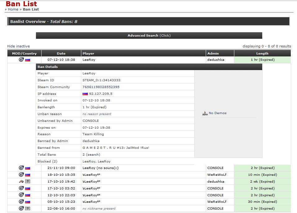Click the '1 hr (Expired)' length cell in top row
This screenshot has width=297, height=213.
pos(263,60)
